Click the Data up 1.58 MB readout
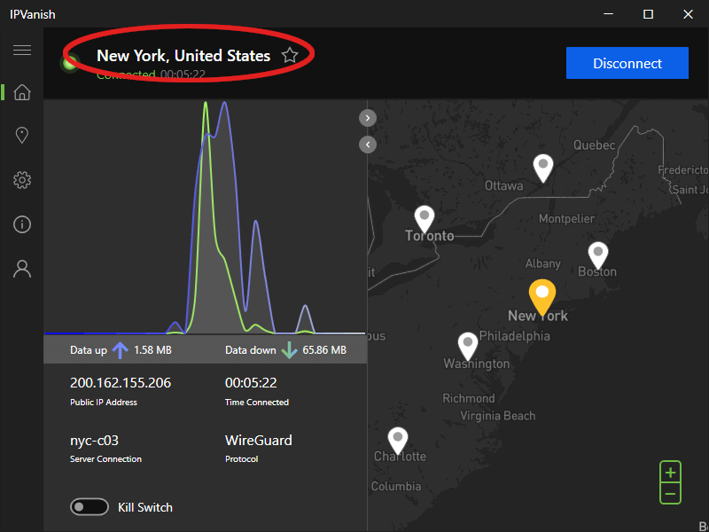Screen dimensions: 709x532 (121, 350)
